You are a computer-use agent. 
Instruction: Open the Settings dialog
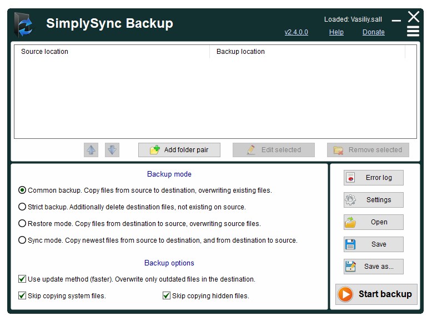pyautogui.click(x=374, y=200)
